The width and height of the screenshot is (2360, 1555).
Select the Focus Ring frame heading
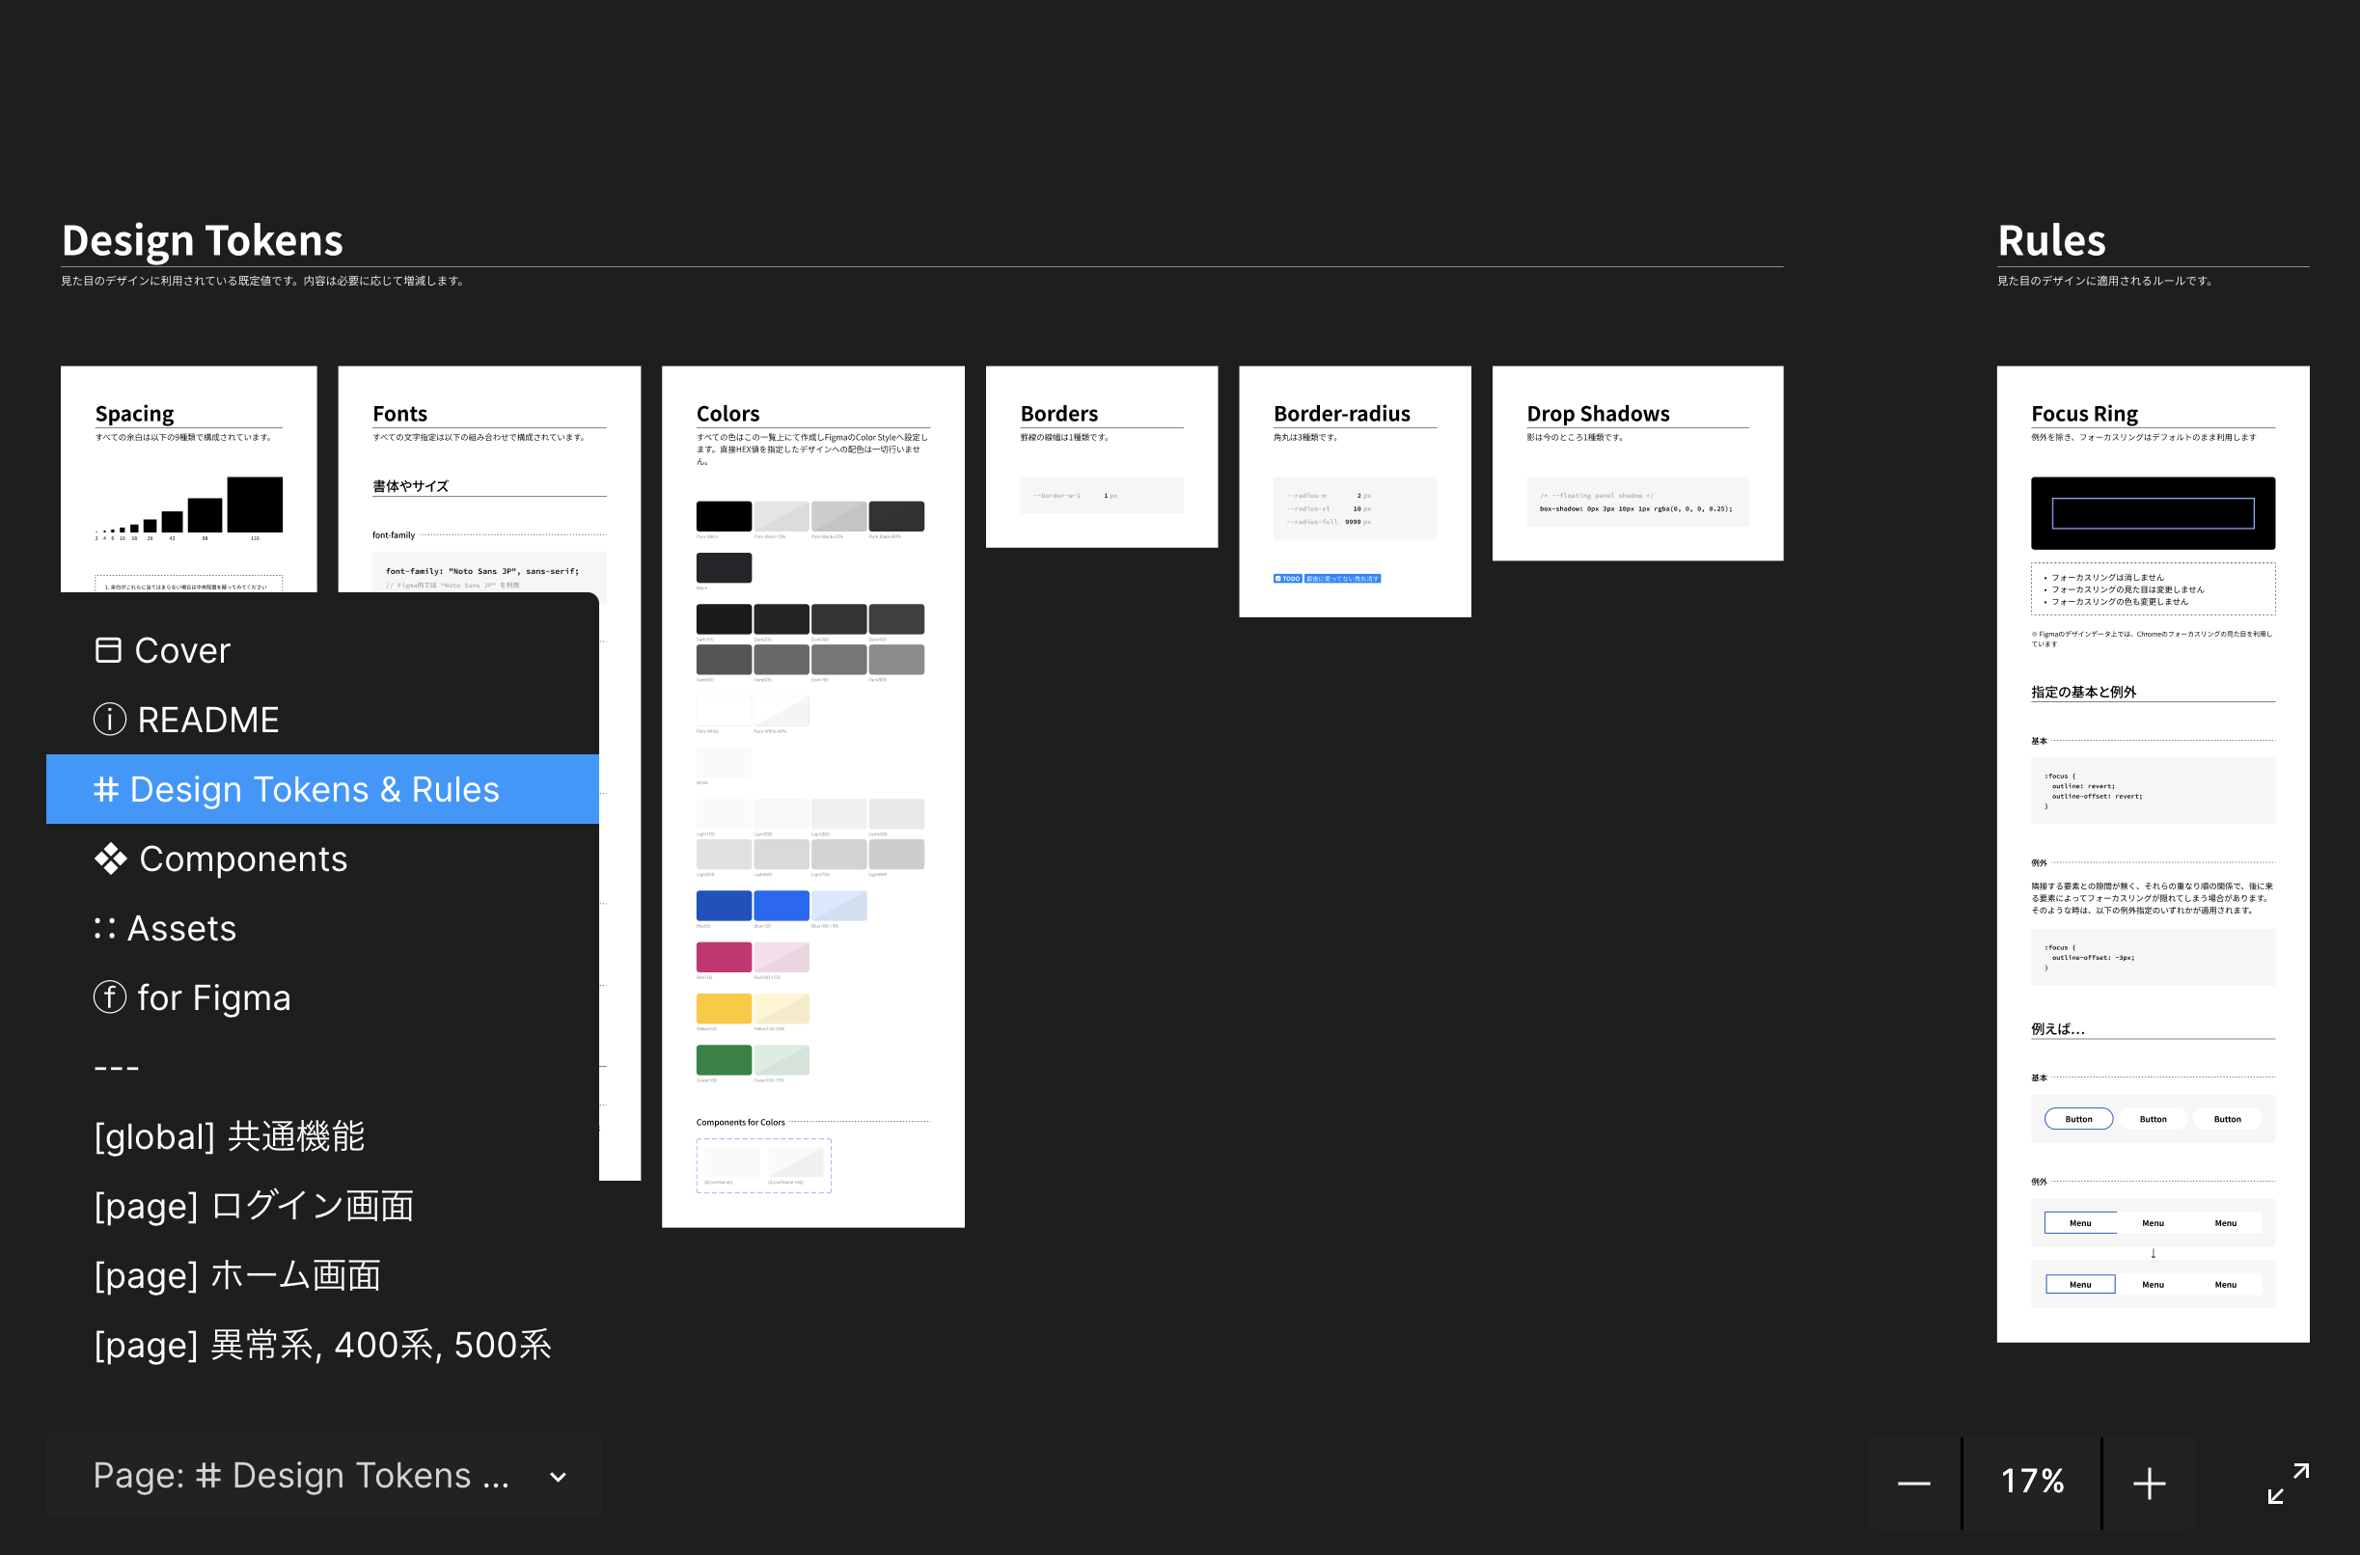click(x=2084, y=414)
